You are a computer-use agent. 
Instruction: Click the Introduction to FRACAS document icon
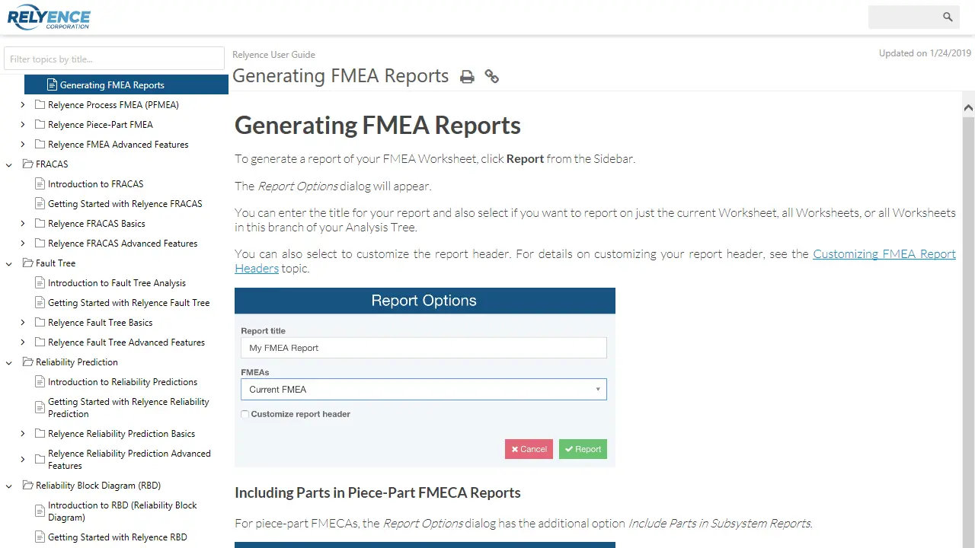tap(40, 184)
